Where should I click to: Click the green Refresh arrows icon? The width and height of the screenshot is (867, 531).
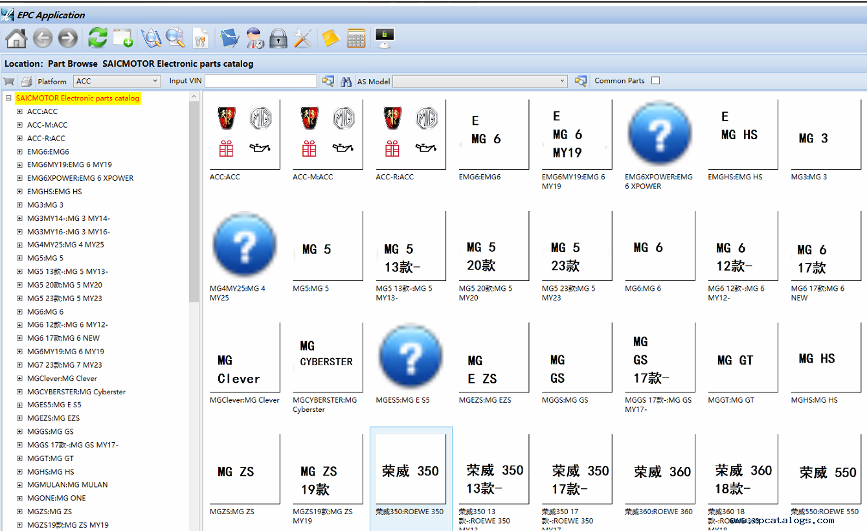[x=97, y=38]
